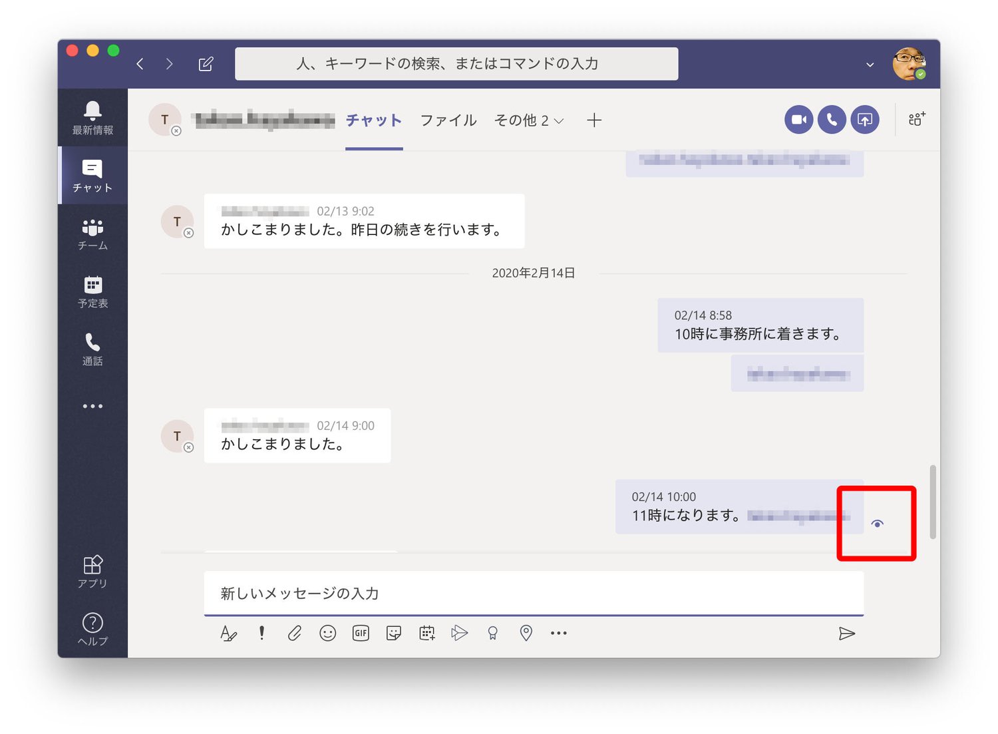The width and height of the screenshot is (998, 734).
Task: Click the screen sharing button
Action: tap(865, 120)
